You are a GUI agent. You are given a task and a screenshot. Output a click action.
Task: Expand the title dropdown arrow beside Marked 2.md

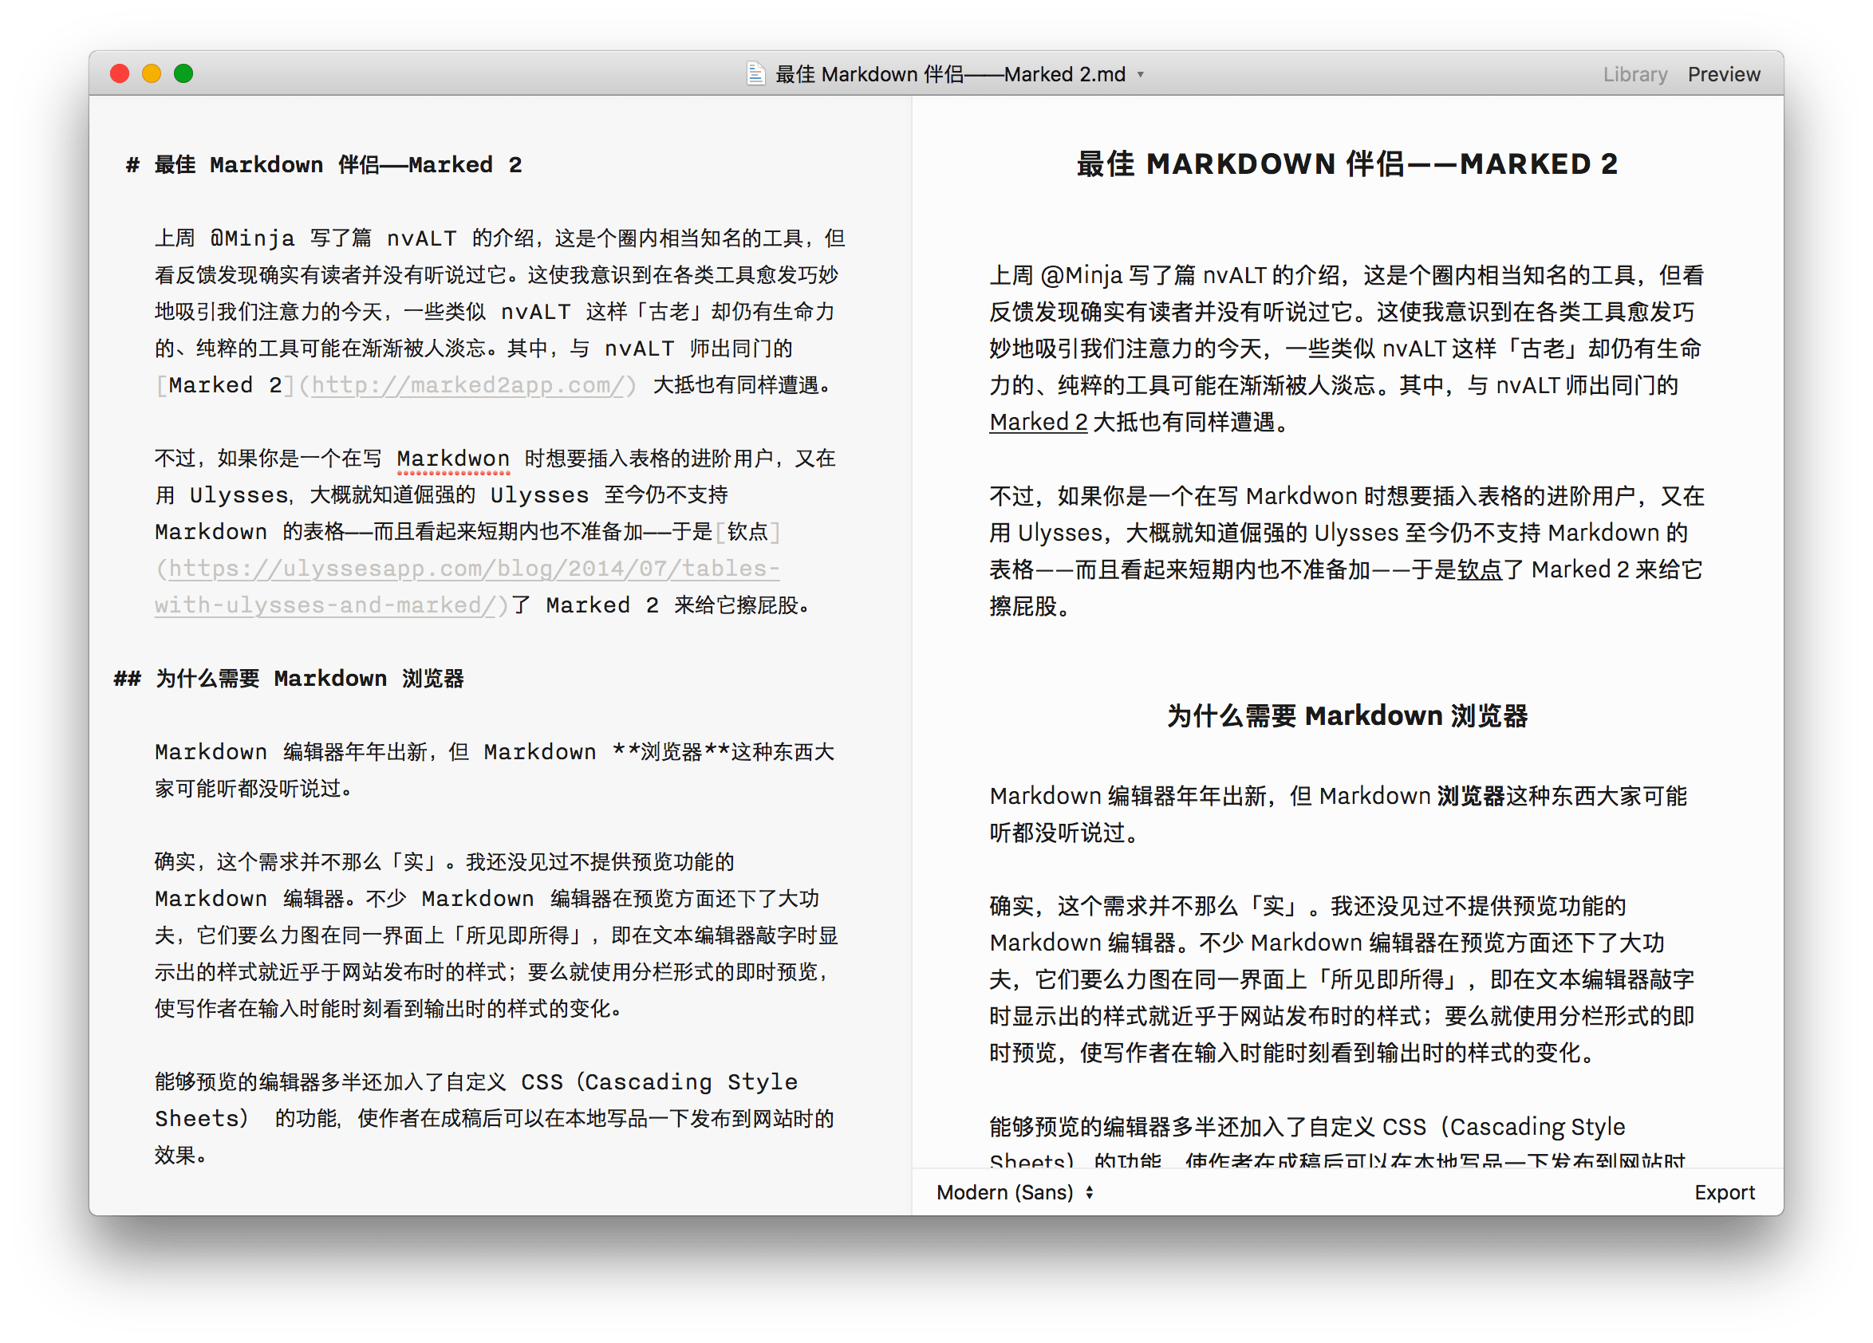[1141, 74]
